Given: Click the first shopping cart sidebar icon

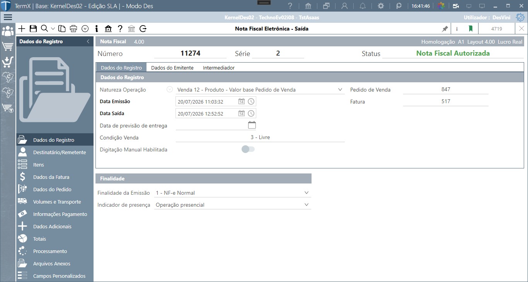Looking at the screenshot, I should 8,46.
